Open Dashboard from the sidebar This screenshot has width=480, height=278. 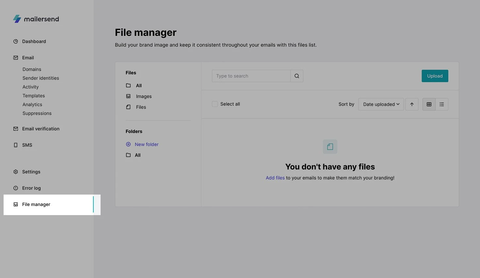click(x=34, y=41)
